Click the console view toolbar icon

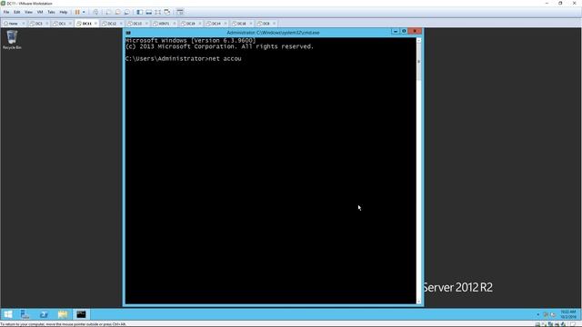point(180,12)
